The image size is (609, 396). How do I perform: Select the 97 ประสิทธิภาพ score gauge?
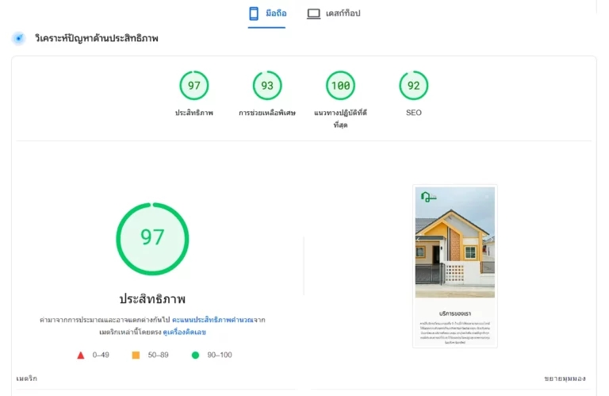[x=193, y=86]
